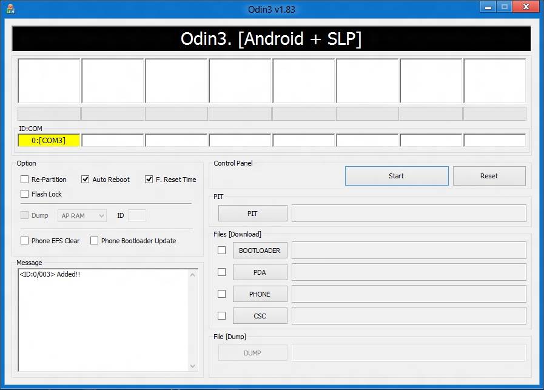544x390 pixels.
Task: Click the PHONE file path field
Action: pos(409,294)
